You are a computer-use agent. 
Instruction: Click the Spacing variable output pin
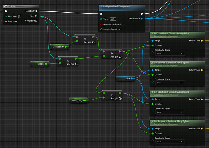(x=46, y=64)
